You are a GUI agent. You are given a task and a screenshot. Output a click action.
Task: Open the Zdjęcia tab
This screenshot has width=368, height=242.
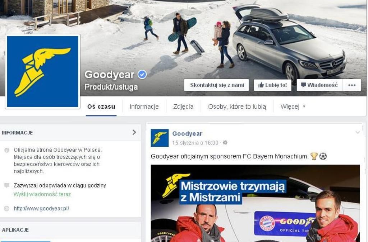183,107
